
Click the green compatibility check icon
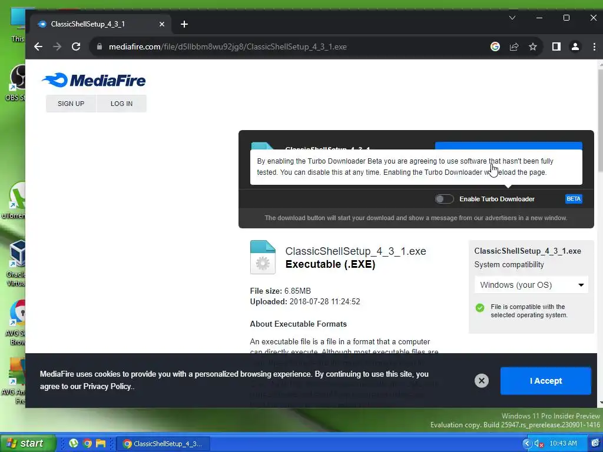[x=480, y=308]
